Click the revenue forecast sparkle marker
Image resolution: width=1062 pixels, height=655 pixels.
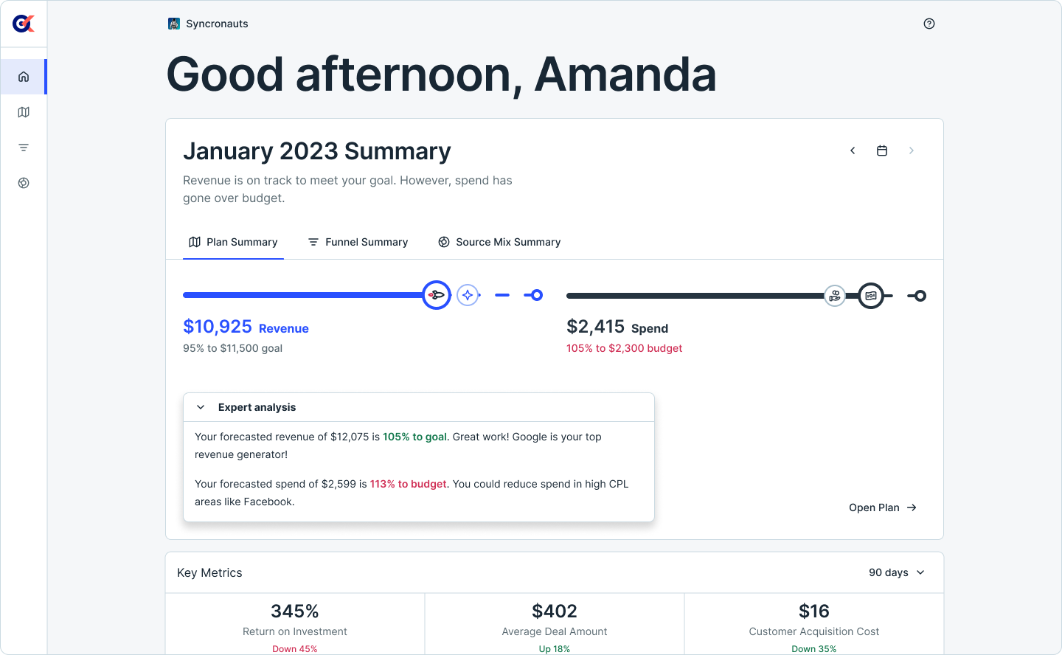(x=468, y=295)
